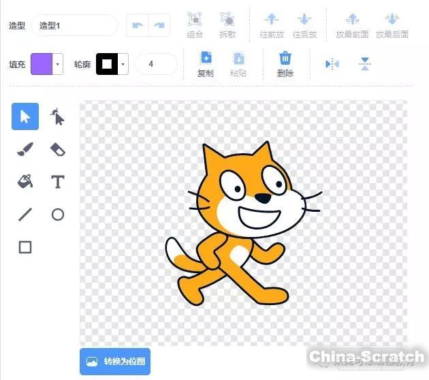Open the outline color dropdown

[x=123, y=65]
